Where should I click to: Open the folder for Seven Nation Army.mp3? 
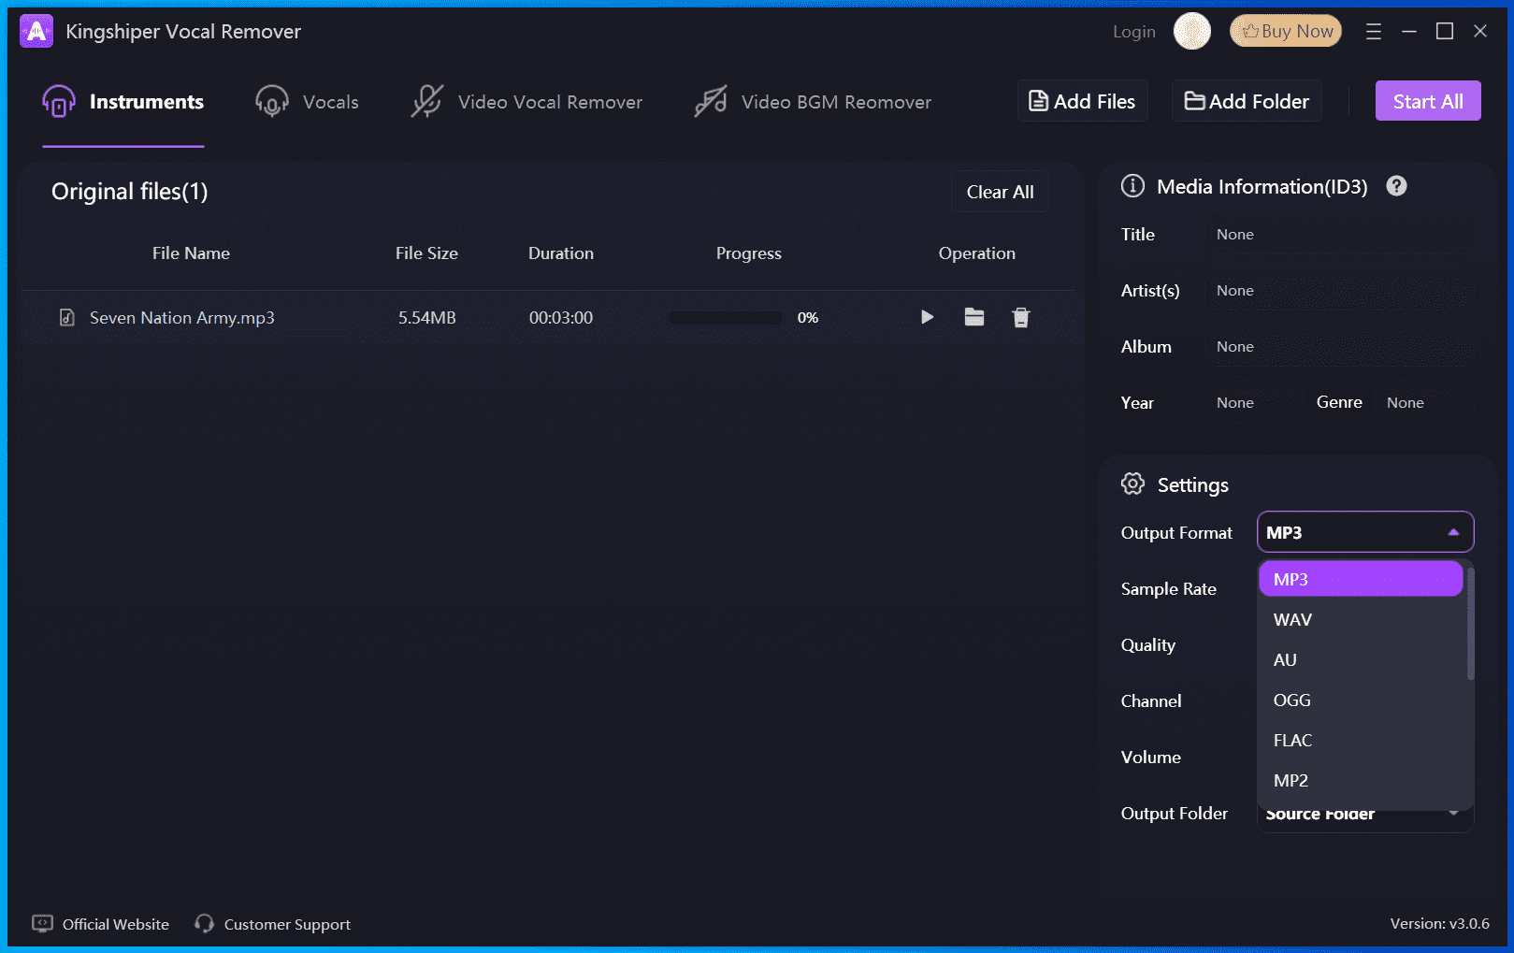pyautogui.click(x=974, y=317)
